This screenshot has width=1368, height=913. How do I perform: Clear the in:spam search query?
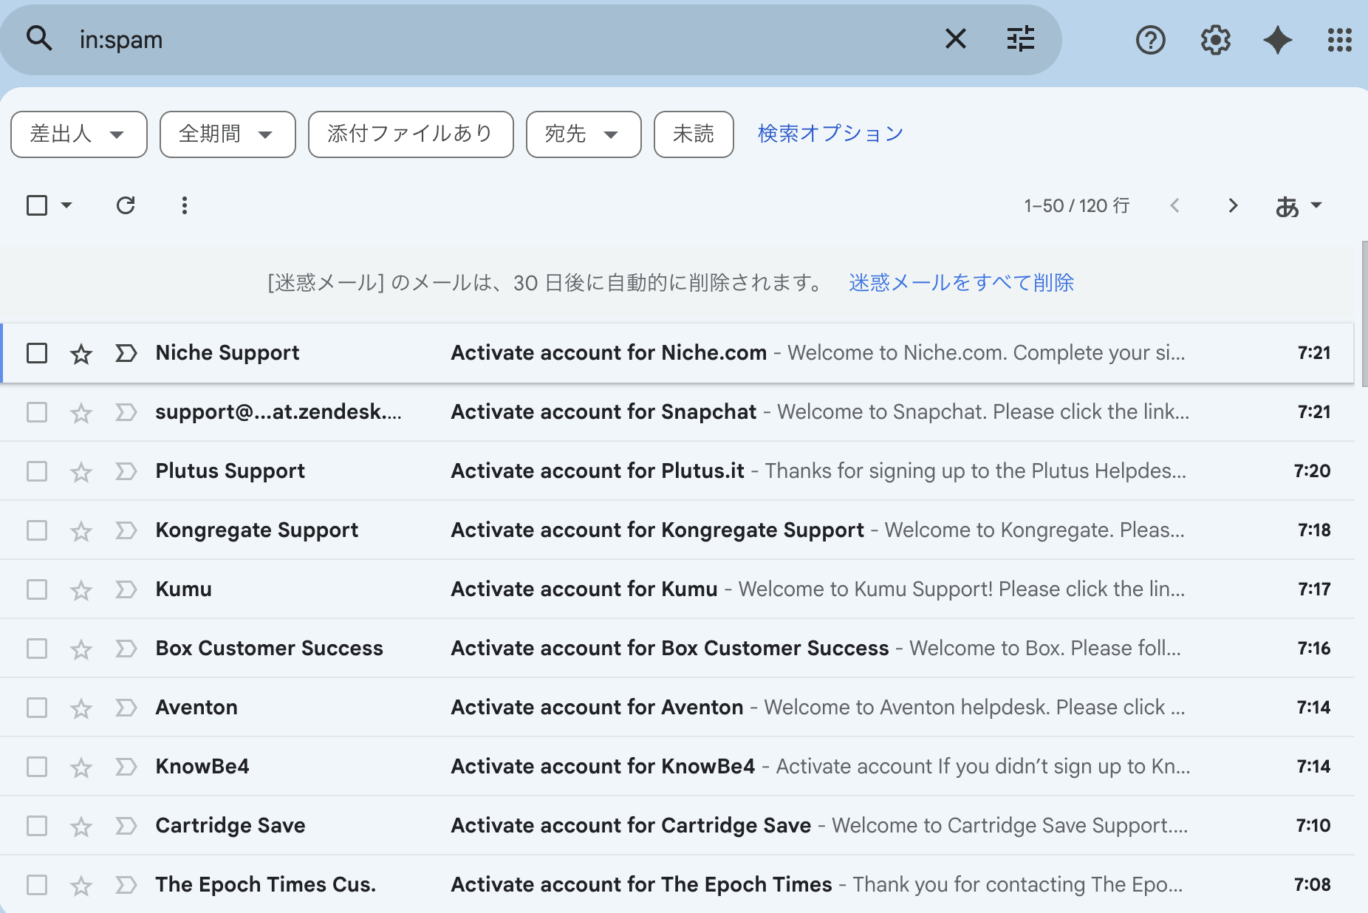(955, 38)
